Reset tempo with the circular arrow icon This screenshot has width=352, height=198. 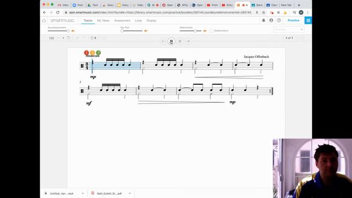[x=68, y=38]
